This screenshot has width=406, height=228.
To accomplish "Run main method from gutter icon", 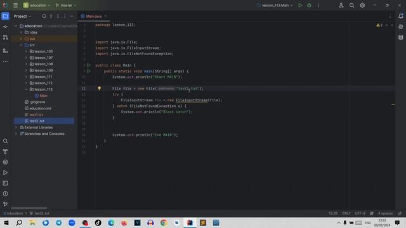I will (x=89, y=71).
